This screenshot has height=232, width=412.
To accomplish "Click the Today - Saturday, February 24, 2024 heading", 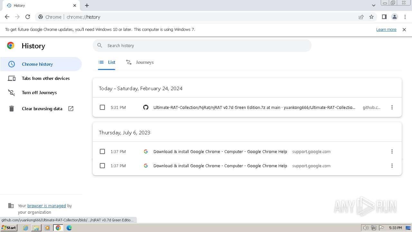I will pyautogui.click(x=141, y=88).
